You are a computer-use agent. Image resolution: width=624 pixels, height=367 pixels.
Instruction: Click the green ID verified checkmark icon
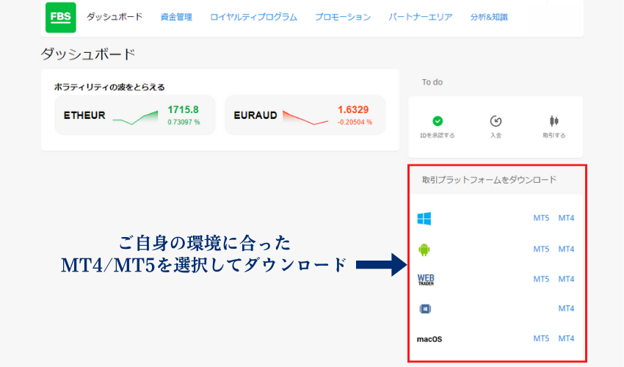click(438, 121)
